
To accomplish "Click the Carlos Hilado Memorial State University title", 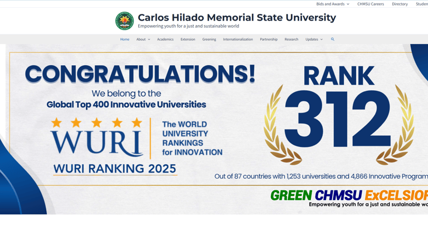I will [x=237, y=17].
